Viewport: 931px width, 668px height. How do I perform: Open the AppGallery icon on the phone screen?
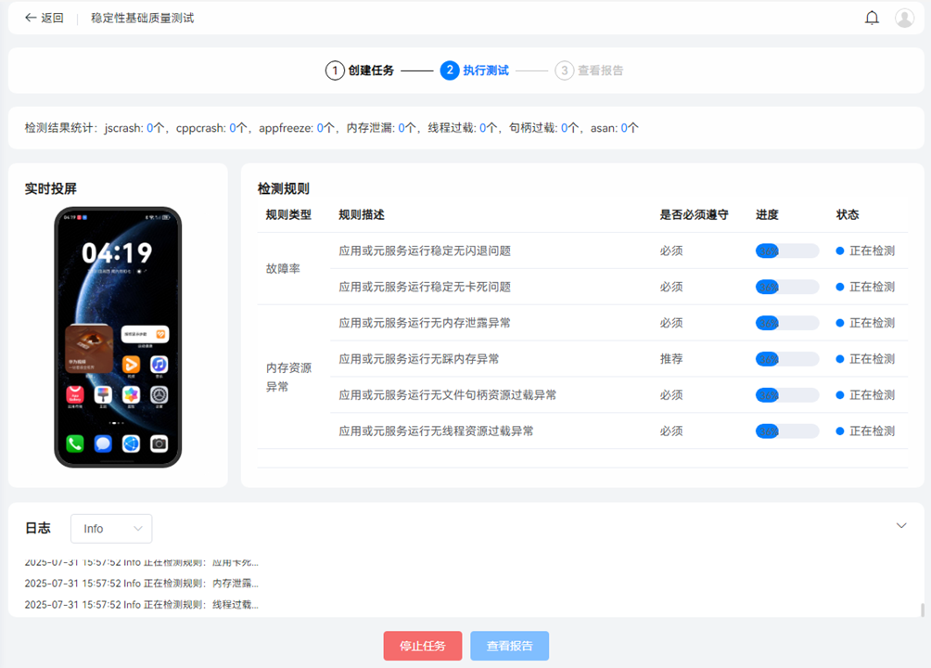(75, 396)
